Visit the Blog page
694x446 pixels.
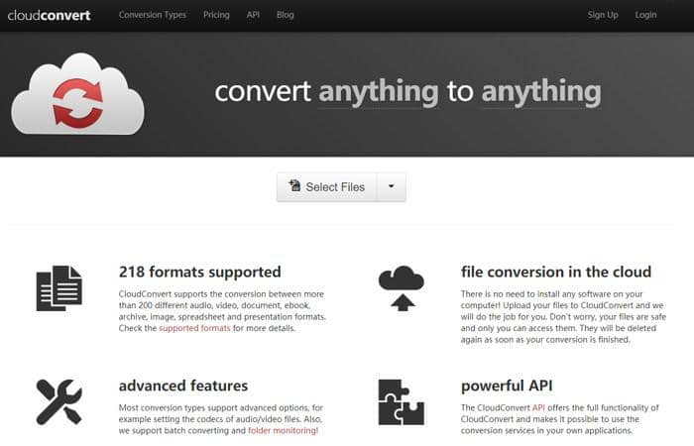(x=286, y=15)
